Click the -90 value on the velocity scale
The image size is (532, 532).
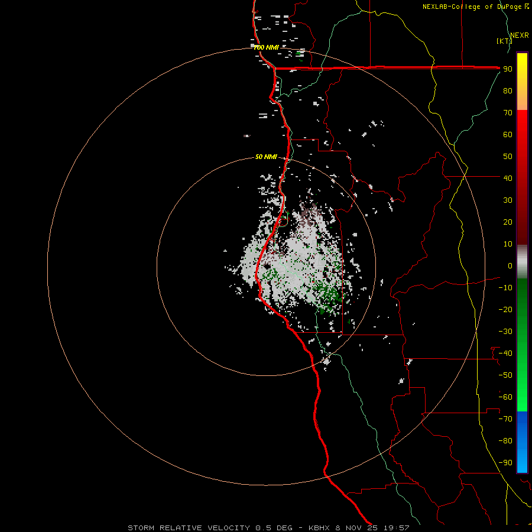point(505,463)
